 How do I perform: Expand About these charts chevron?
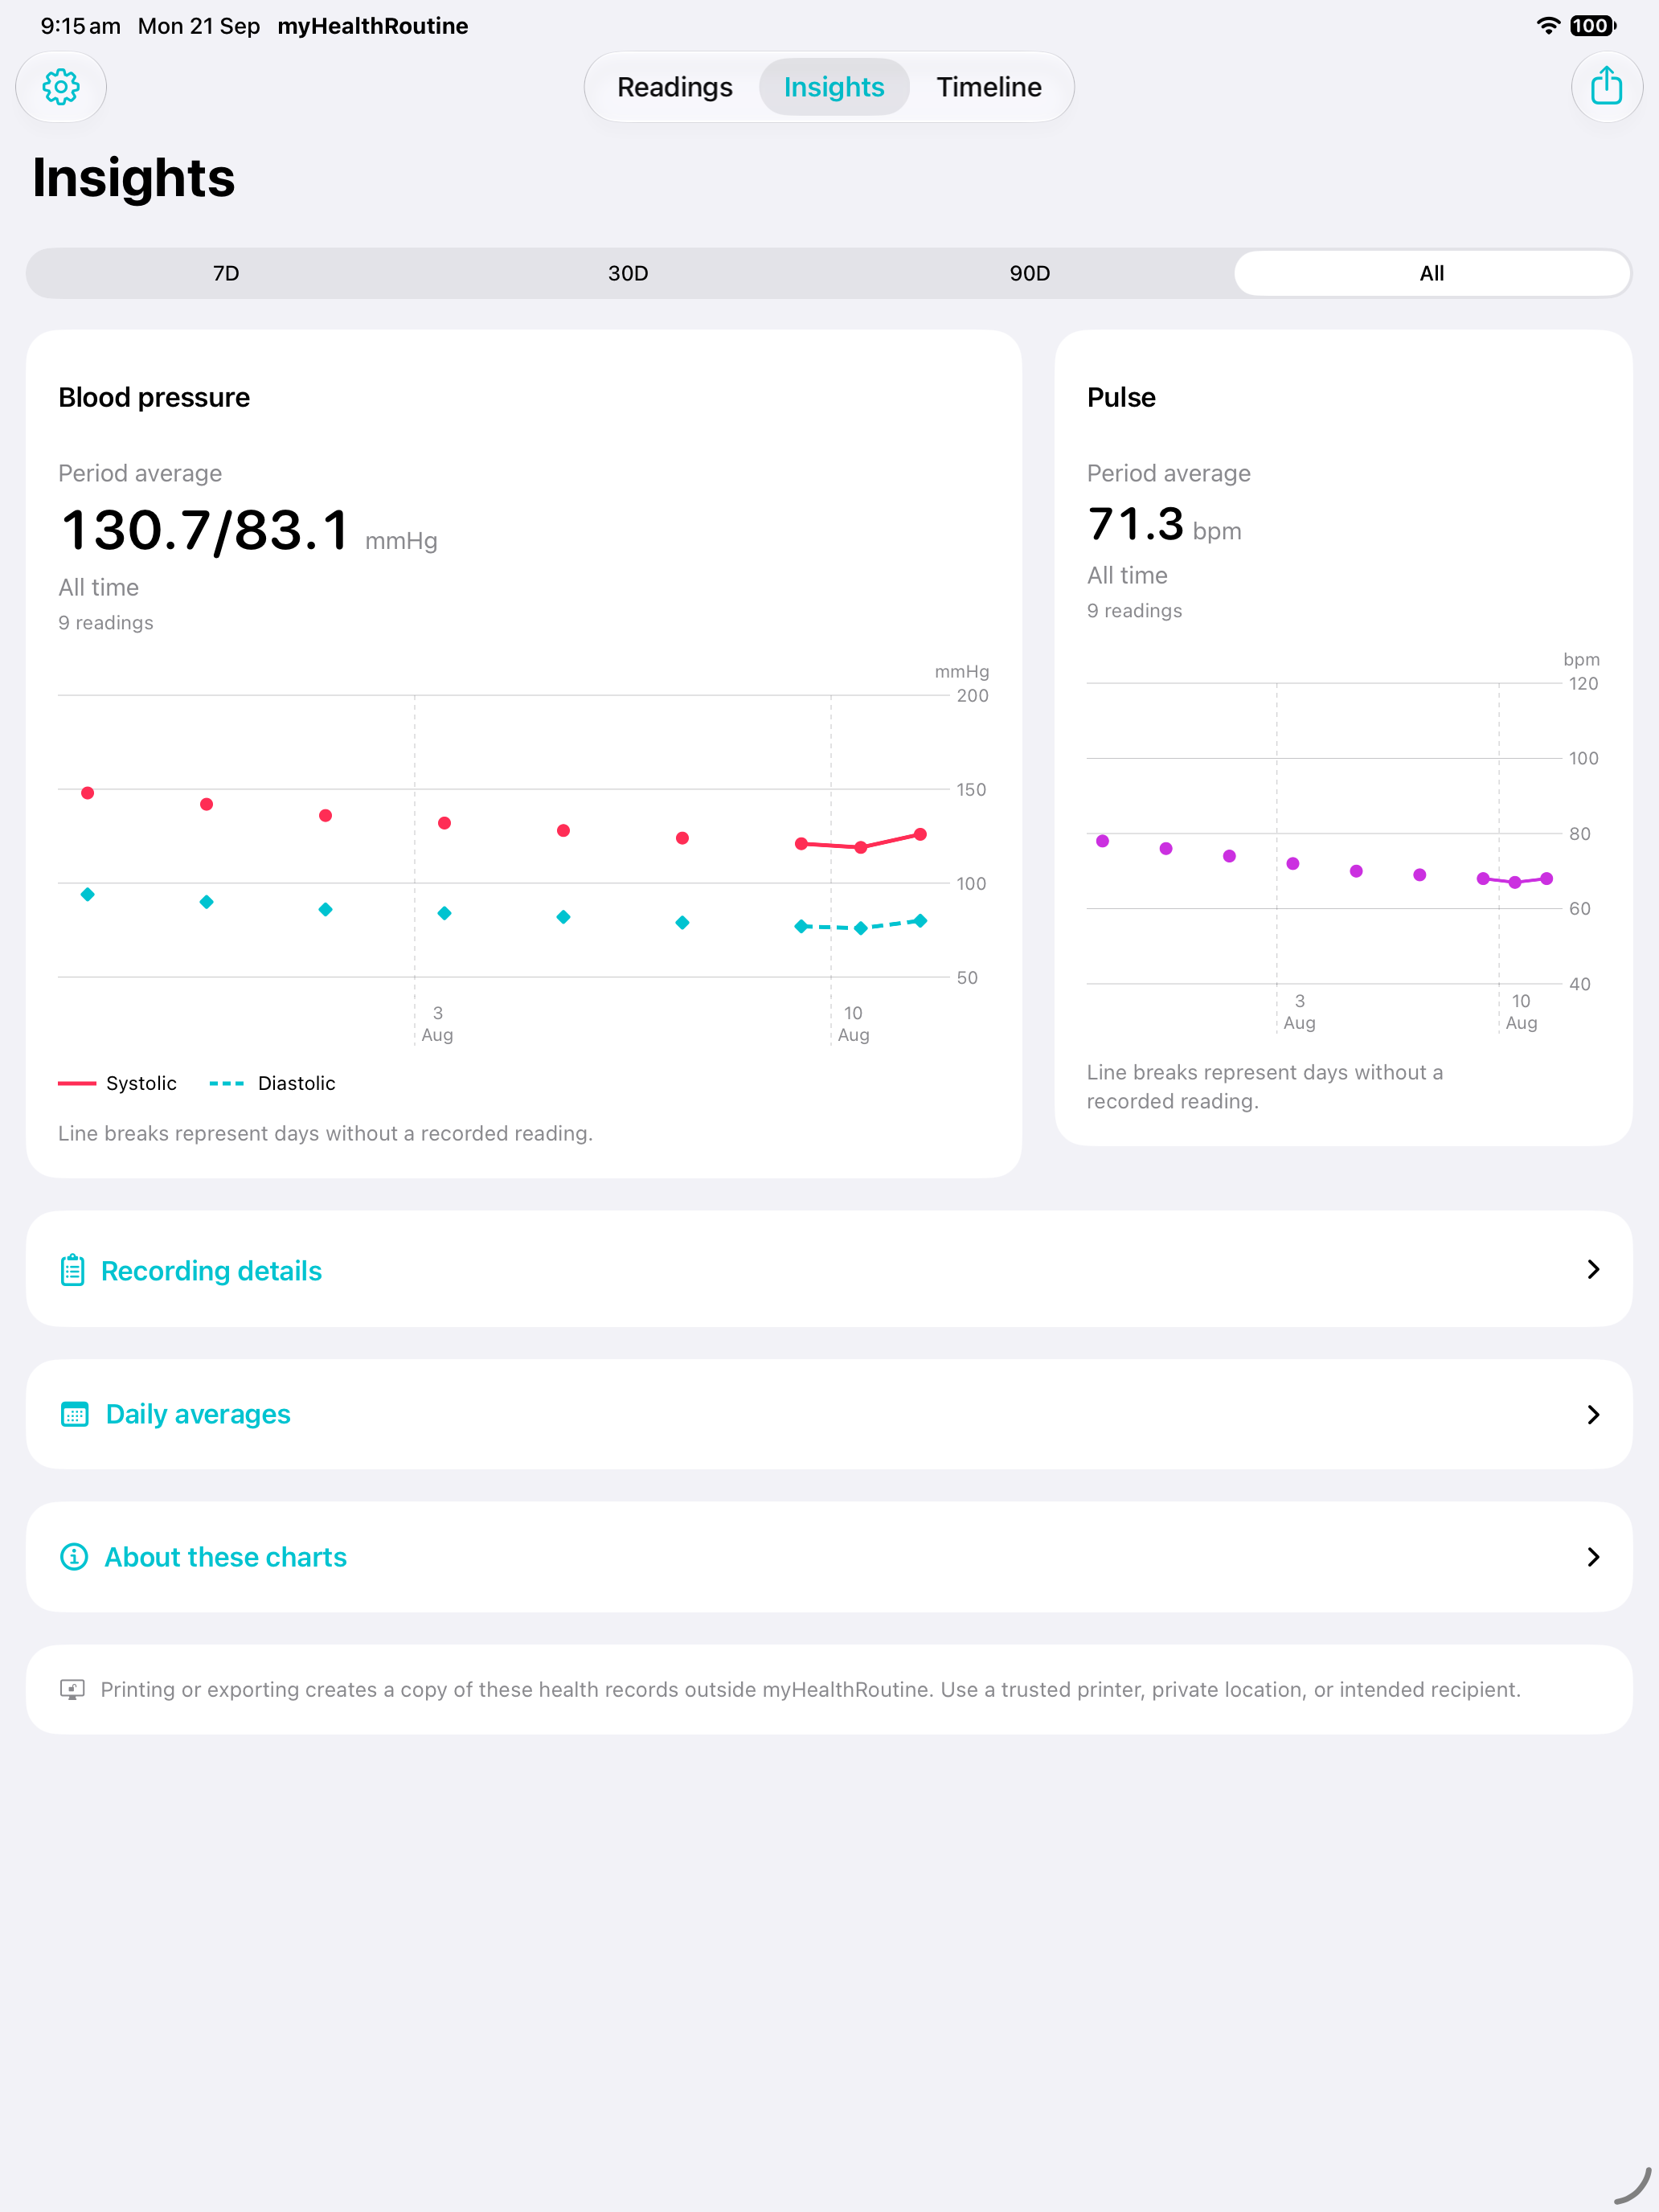(1593, 1557)
